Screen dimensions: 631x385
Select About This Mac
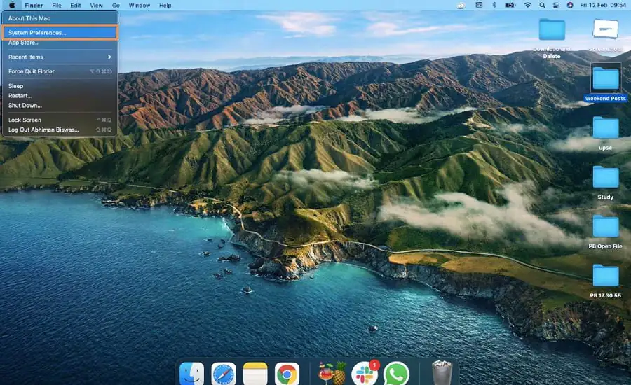click(29, 18)
